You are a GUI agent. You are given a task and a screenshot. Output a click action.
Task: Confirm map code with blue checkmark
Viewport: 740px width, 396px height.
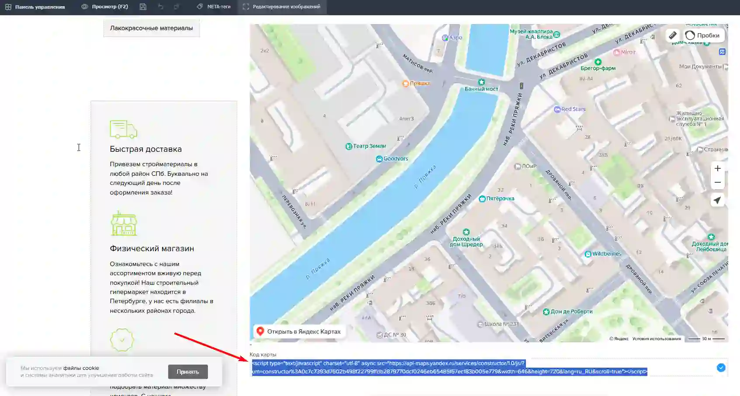(721, 368)
